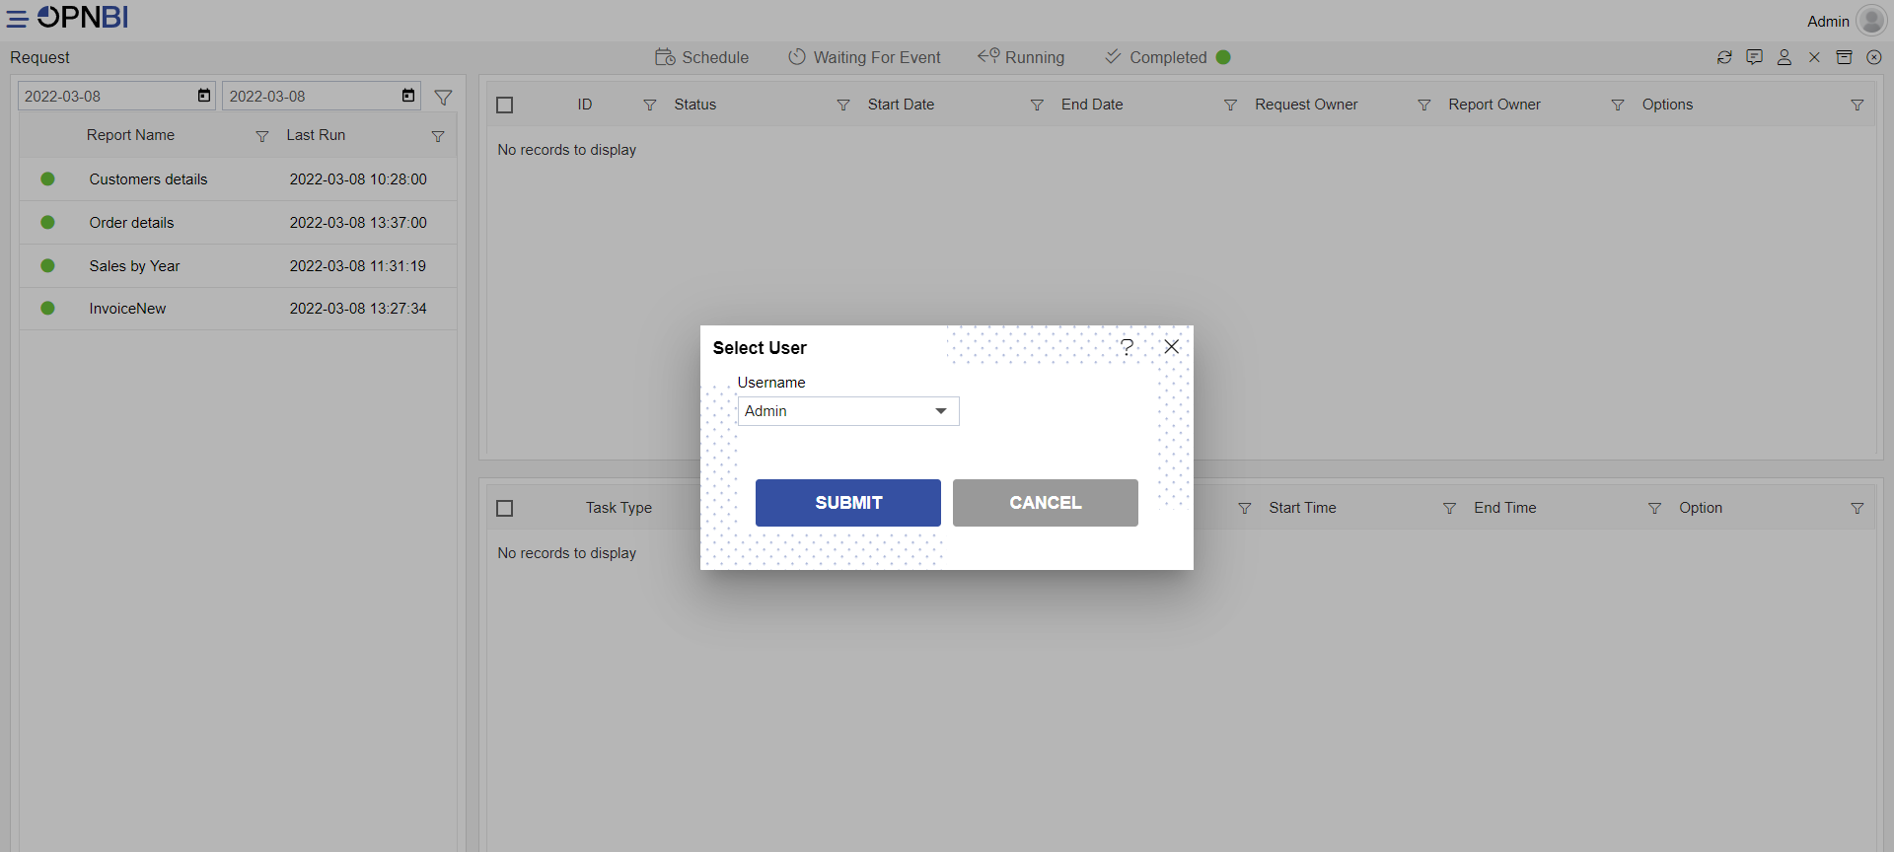Click the SUBMIT button
Image resolution: width=1894 pixels, height=852 pixels.
[848, 503]
